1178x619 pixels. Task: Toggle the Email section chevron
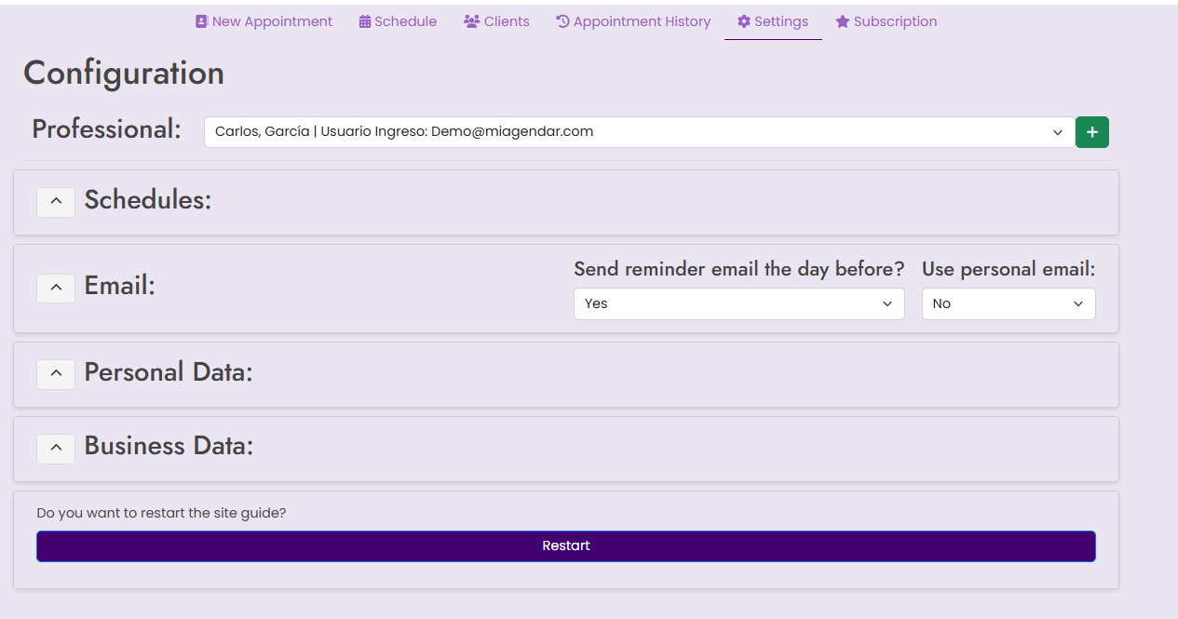click(x=56, y=288)
